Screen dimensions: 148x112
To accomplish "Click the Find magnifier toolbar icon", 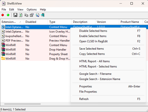I will 37,15.
